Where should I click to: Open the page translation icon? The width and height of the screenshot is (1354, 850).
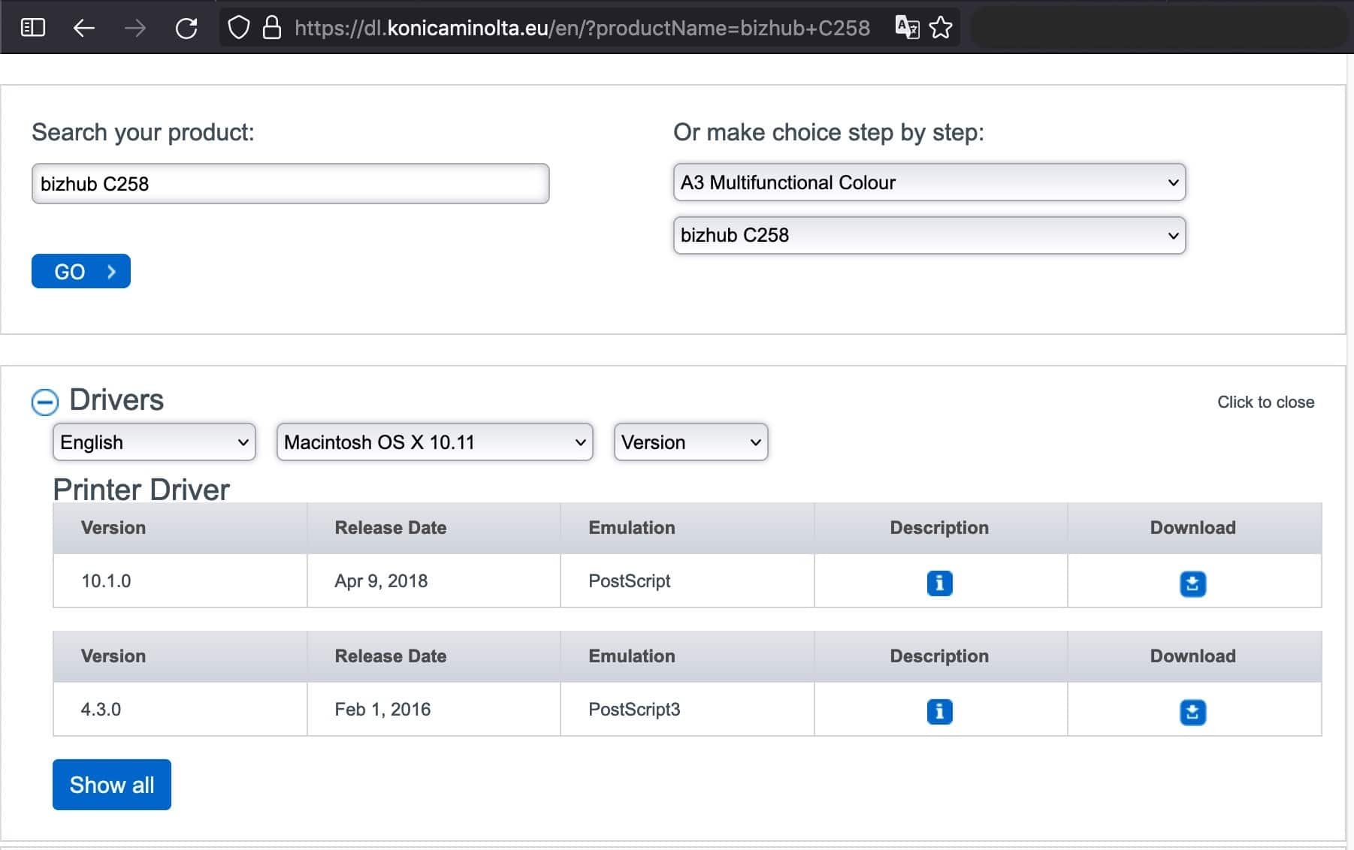[x=907, y=28]
